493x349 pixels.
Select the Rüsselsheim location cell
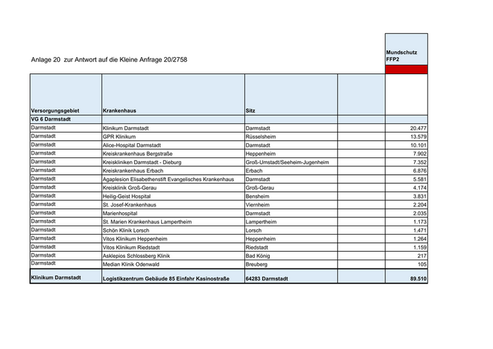(x=263, y=137)
